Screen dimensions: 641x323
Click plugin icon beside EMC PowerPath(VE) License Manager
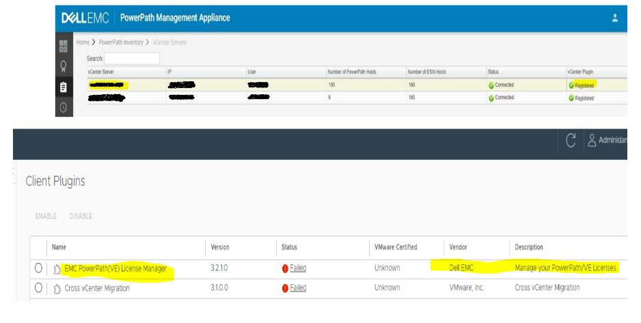57,269
